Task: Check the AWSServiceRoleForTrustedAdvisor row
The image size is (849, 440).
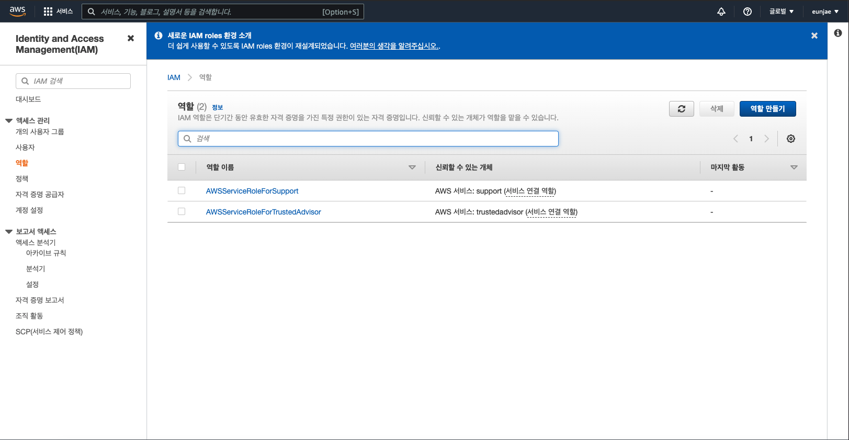Action: (x=182, y=211)
